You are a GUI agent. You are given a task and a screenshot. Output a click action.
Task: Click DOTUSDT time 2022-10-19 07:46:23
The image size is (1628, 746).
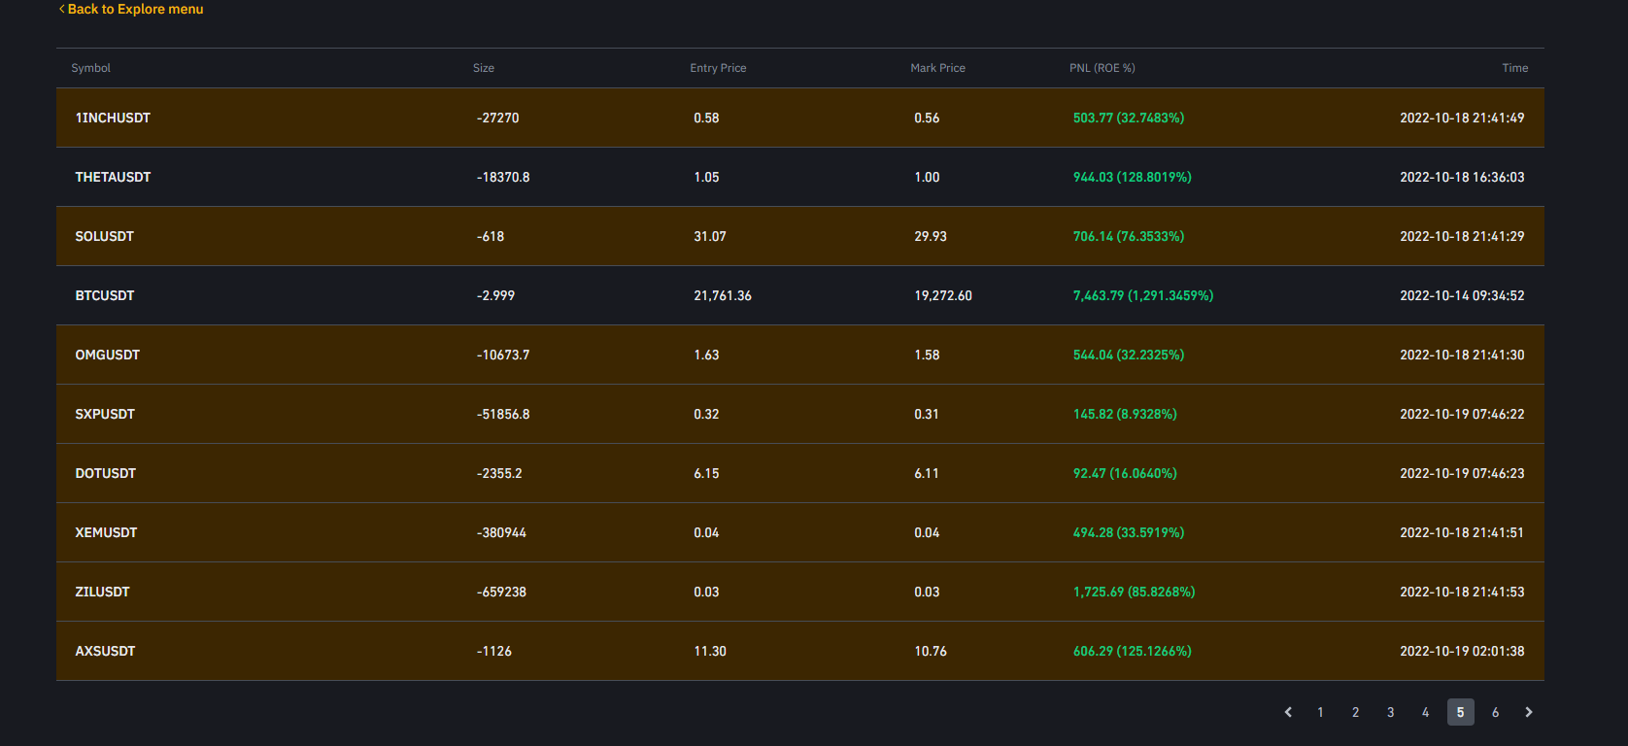[1462, 473]
